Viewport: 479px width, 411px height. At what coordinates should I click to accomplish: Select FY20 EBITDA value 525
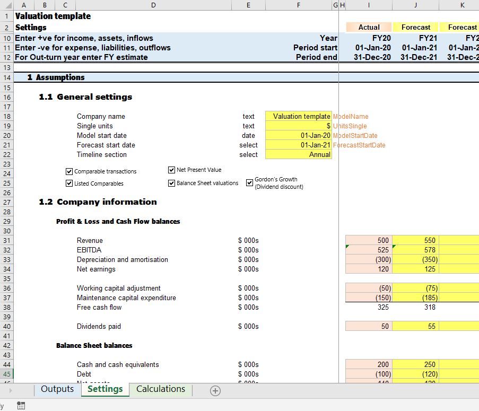pyautogui.click(x=369, y=250)
